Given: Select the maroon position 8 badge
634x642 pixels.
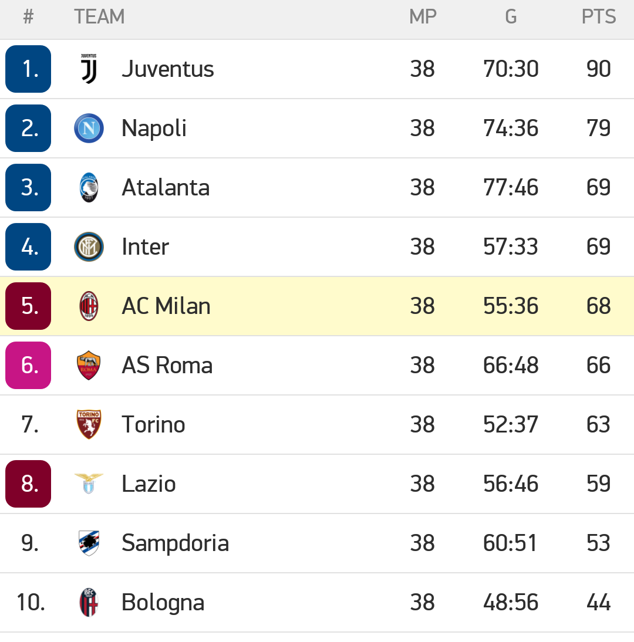Looking at the screenshot, I should pyautogui.click(x=28, y=484).
